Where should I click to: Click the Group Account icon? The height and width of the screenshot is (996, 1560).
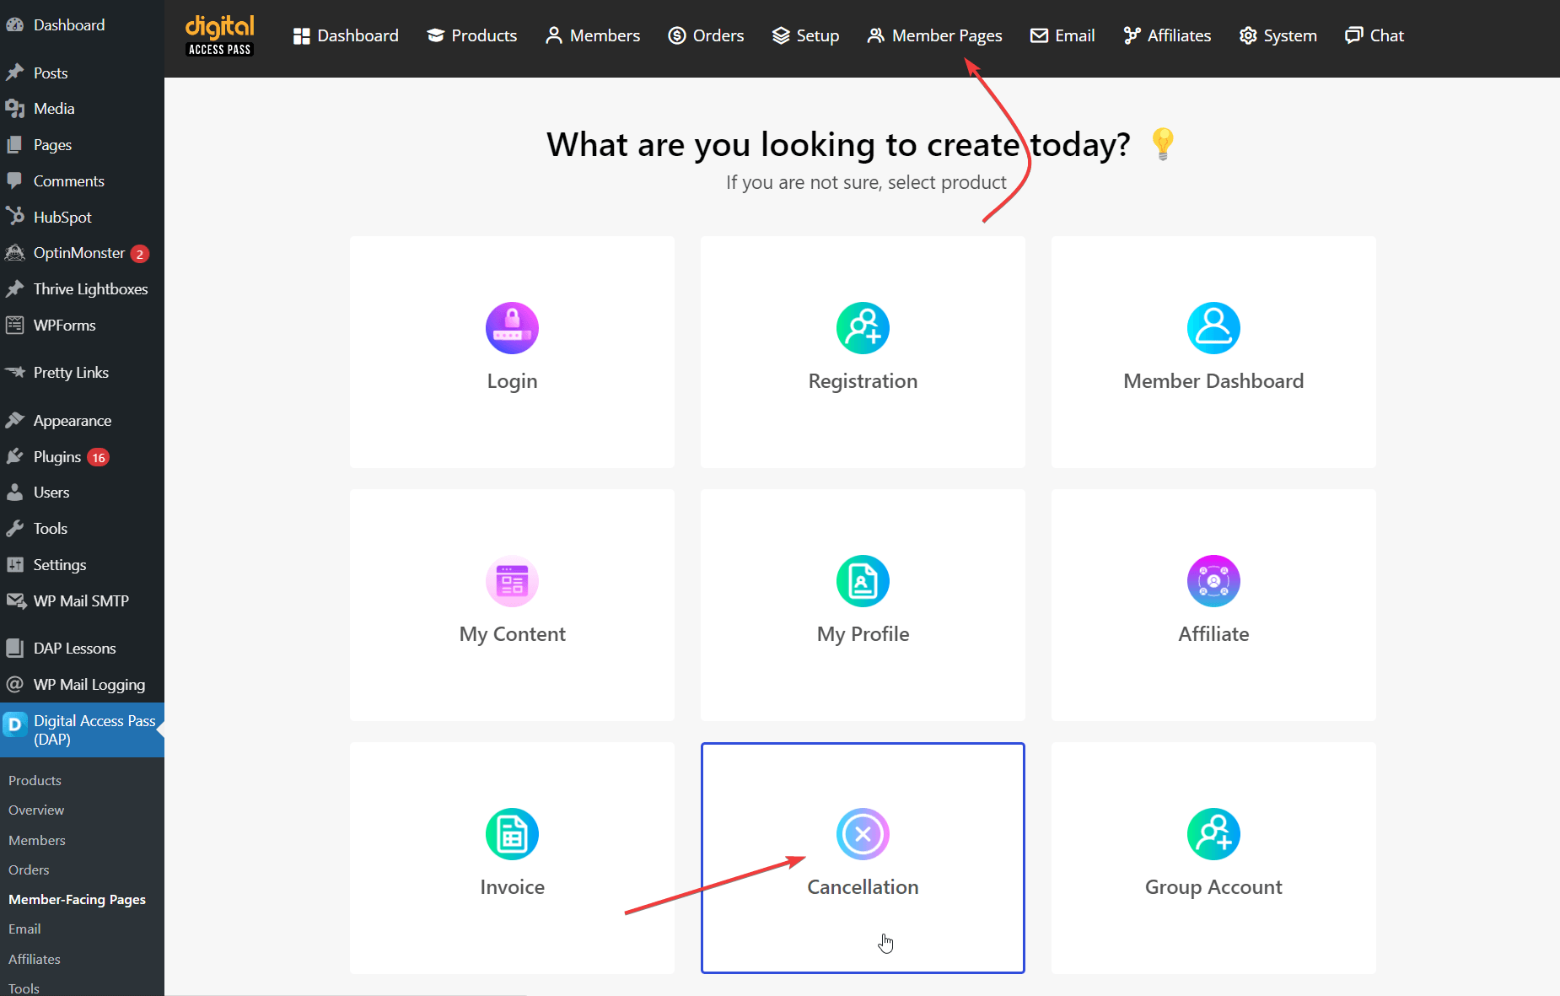pos(1213,834)
